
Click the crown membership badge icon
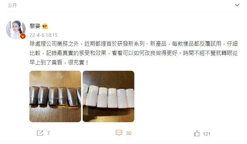(x=45, y=26)
